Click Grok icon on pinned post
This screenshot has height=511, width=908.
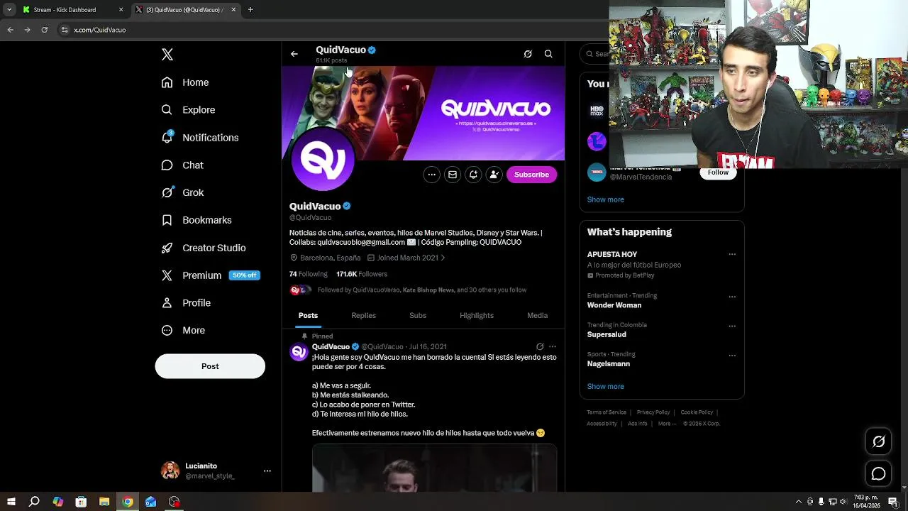point(540,347)
